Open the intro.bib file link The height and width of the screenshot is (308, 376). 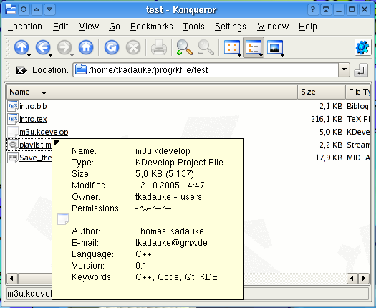33,106
